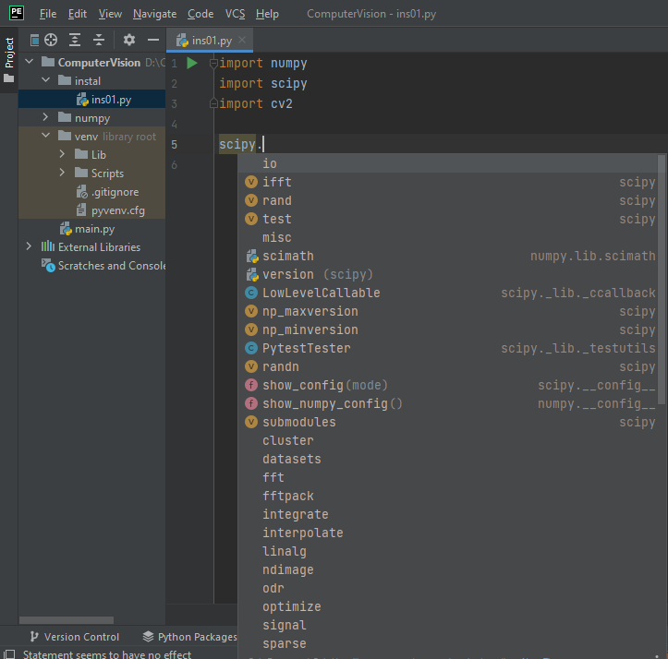Click the completion popup vertical scrollbar
The image size is (668, 659).
coord(662,280)
